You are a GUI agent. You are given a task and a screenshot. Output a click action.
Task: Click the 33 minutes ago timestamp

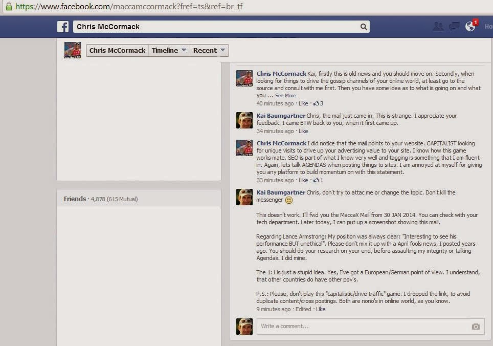click(x=275, y=180)
